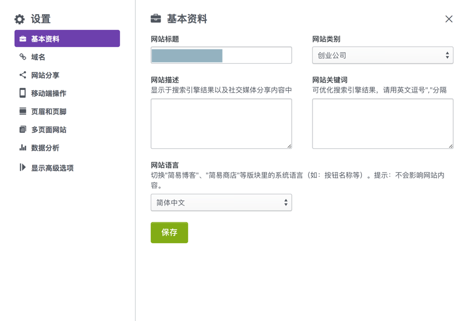Image resolution: width=468 pixels, height=321 pixels.
Task: Click the briefcase icon beside 基本资料 in sidebar
Action: coord(23,39)
